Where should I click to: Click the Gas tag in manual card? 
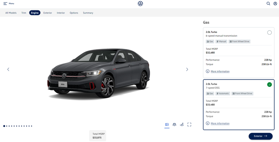click(x=210, y=42)
